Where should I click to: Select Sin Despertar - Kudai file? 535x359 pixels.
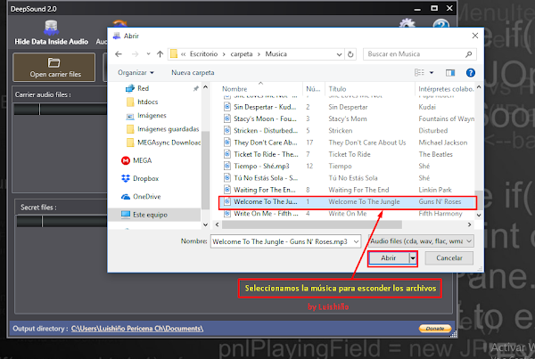click(x=265, y=107)
